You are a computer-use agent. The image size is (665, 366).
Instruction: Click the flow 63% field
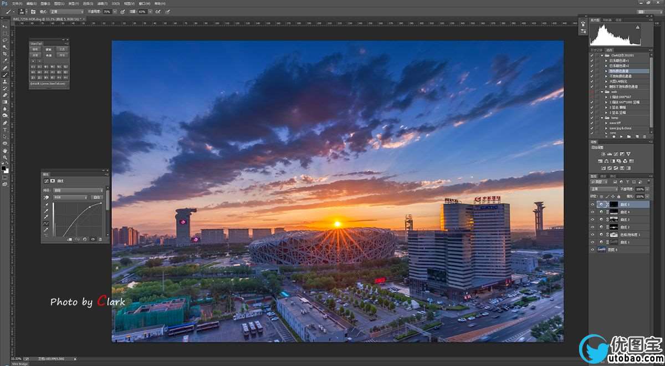point(142,11)
